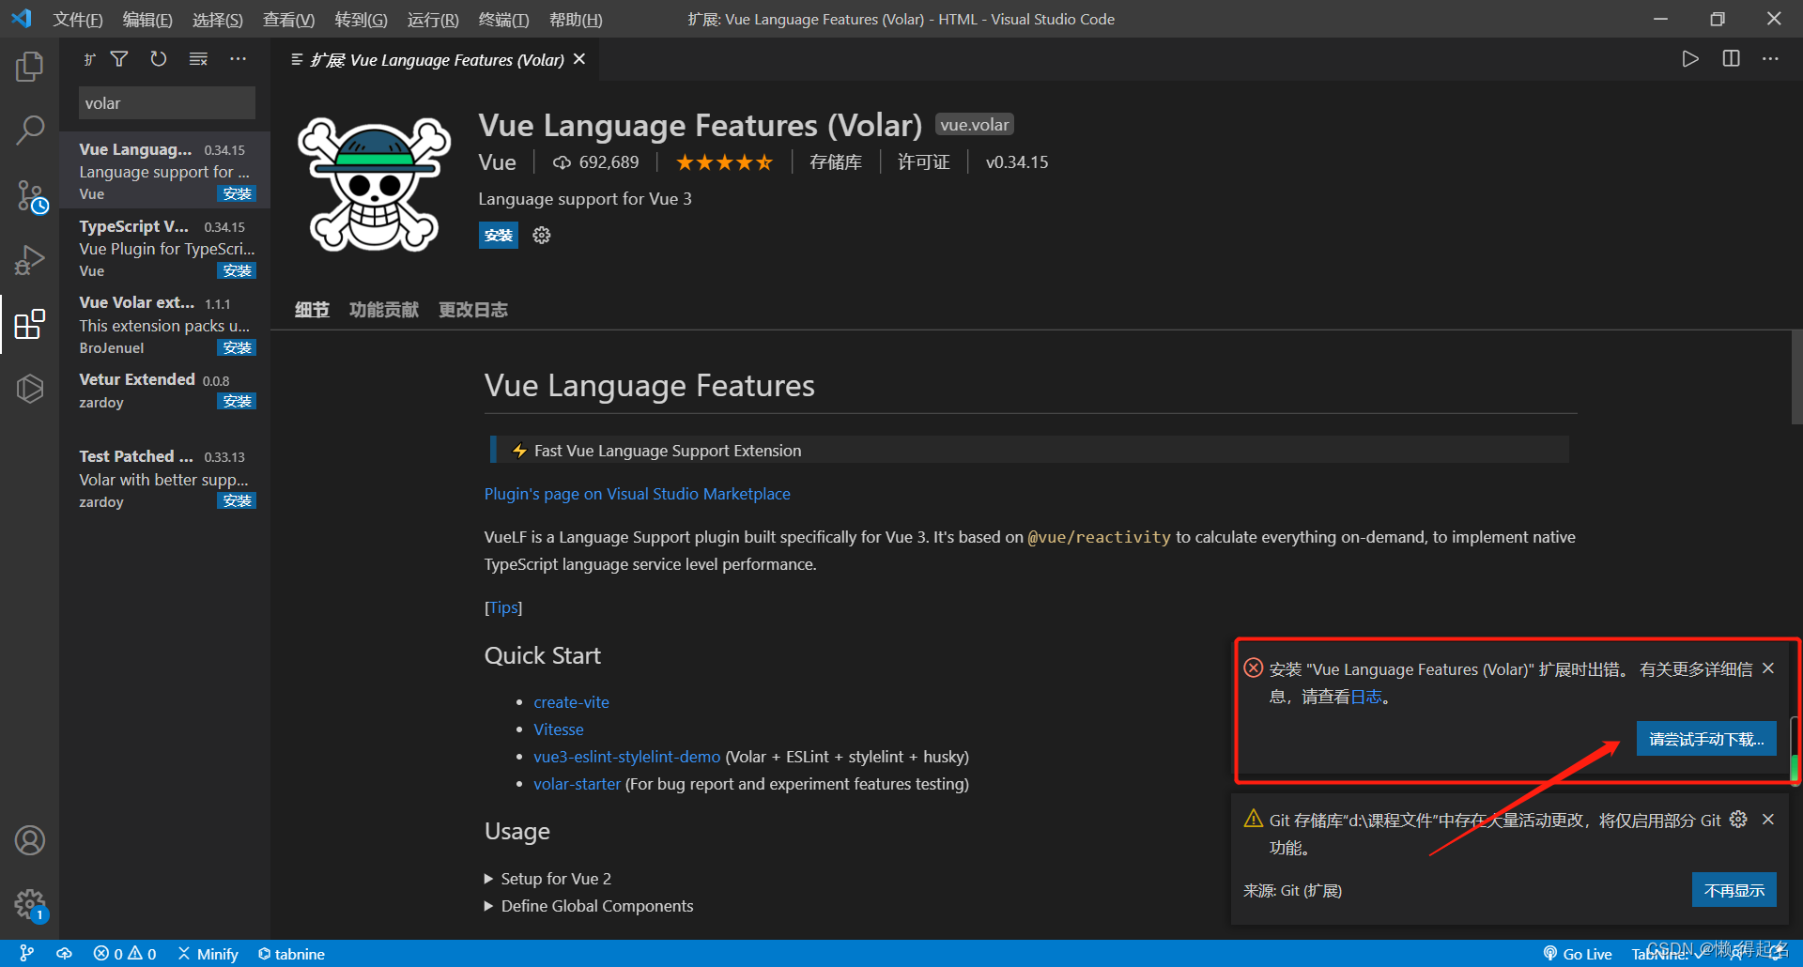The height and width of the screenshot is (967, 1803).
Task: Switch to the 更改日志 tab
Action: pyautogui.click(x=472, y=309)
